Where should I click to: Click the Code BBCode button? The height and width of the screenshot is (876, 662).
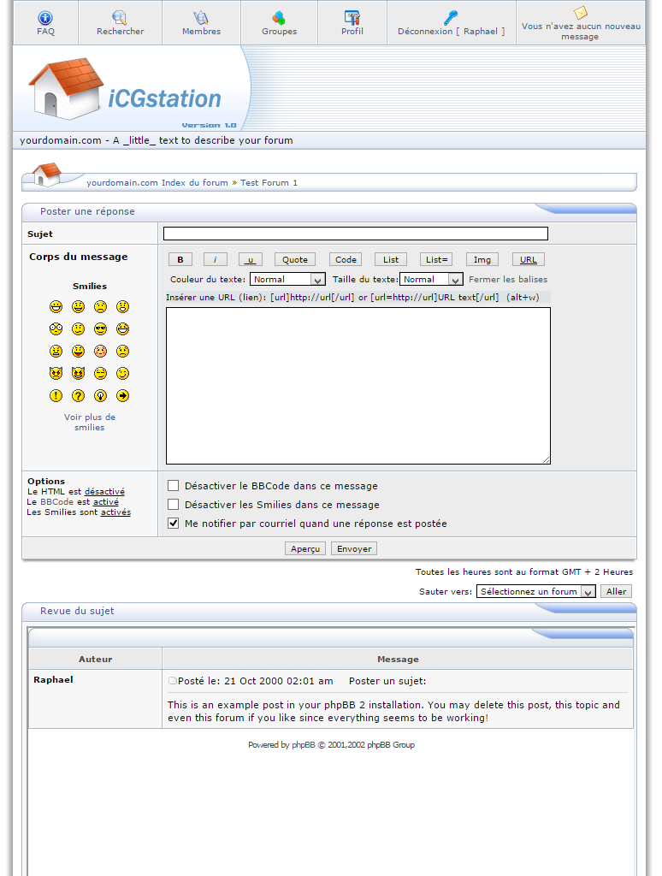(x=346, y=260)
